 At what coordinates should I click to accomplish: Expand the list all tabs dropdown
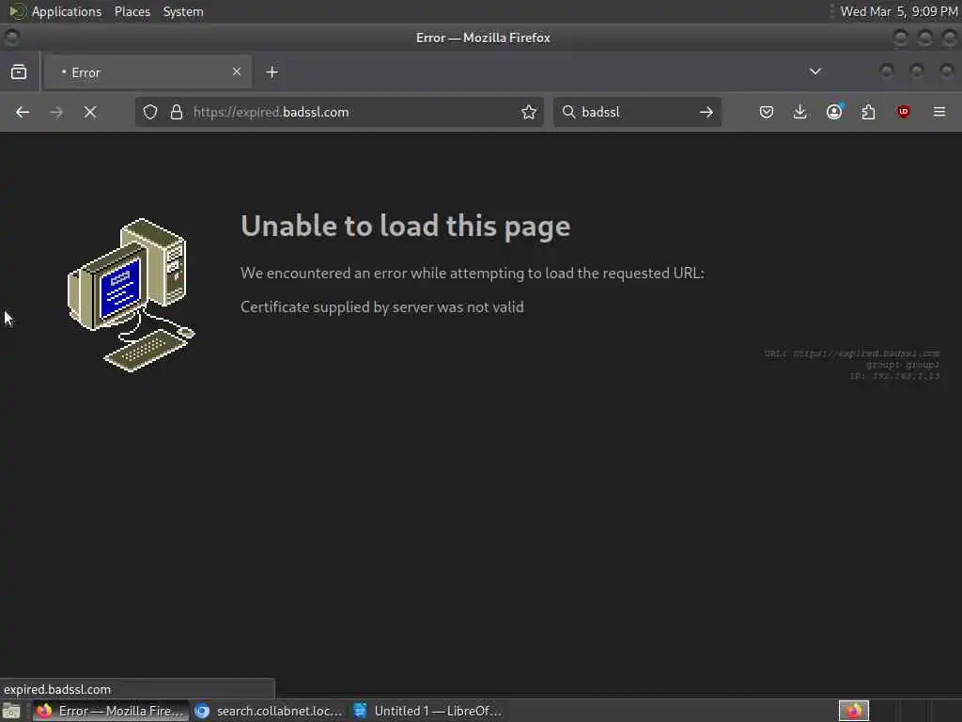pyautogui.click(x=815, y=71)
